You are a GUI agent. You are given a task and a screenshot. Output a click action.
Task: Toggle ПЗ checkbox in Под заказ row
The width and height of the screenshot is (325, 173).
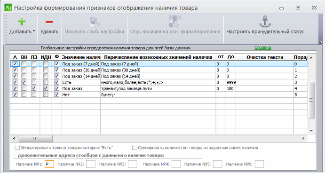(x=34, y=88)
